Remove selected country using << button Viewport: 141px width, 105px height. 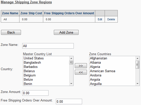point(81,72)
